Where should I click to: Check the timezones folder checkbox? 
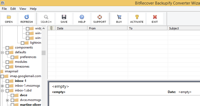click(7, 67)
